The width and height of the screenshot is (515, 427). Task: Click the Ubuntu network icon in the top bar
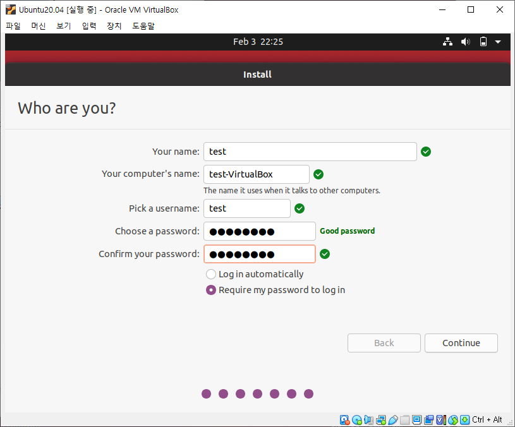[447, 42]
